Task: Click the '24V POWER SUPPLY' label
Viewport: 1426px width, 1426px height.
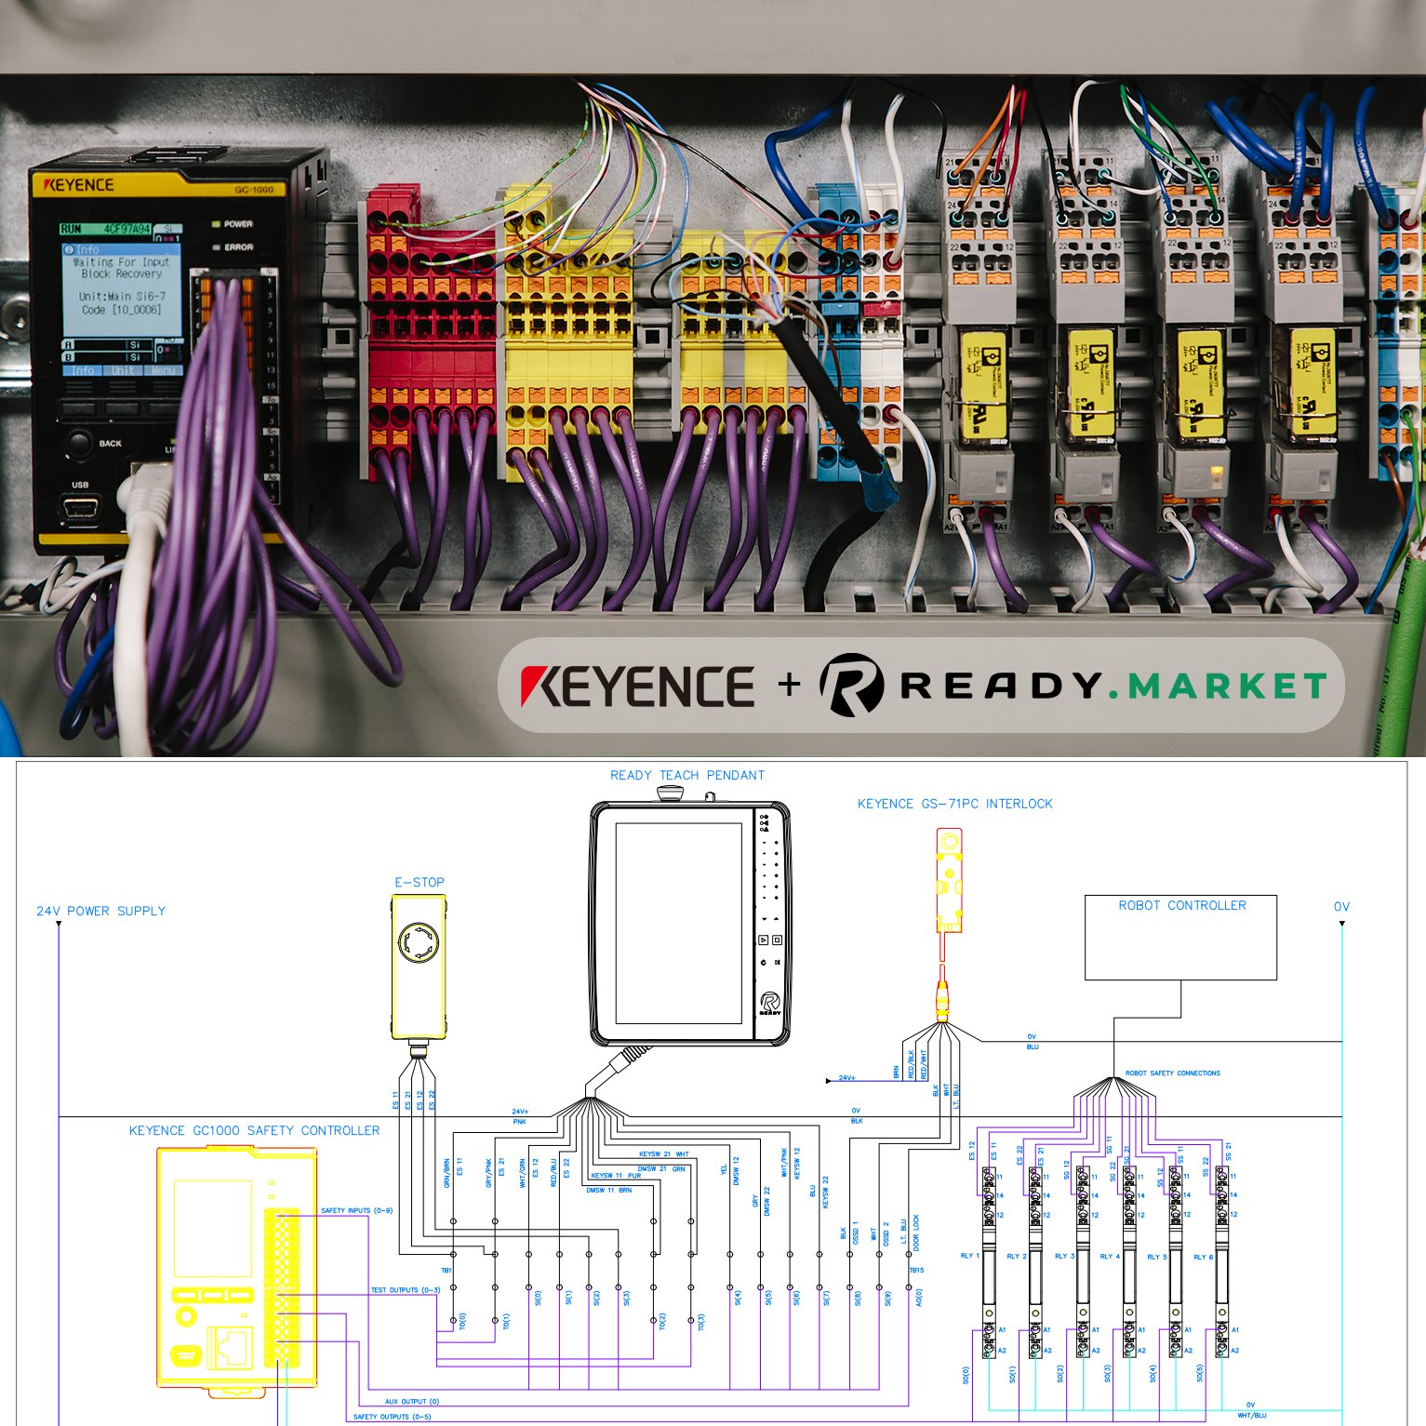Action: tap(100, 911)
